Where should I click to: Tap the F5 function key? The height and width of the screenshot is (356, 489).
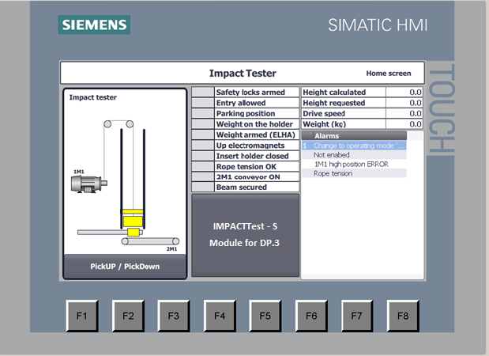coord(265,316)
